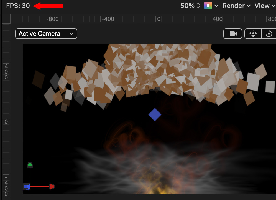Click the red X-axis arrow on 3D compass
Image resolution: width=276 pixels, height=200 pixels.
[x=52, y=187]
